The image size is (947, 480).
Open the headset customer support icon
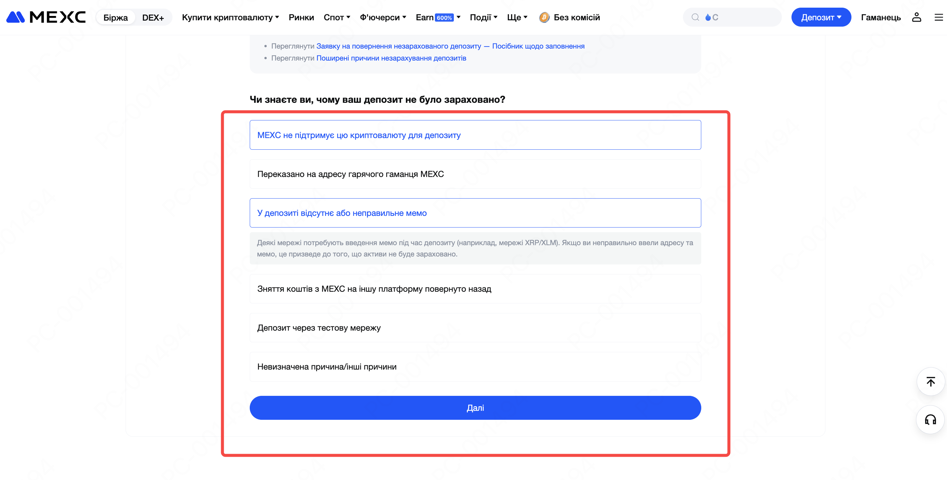pos(930,419)
